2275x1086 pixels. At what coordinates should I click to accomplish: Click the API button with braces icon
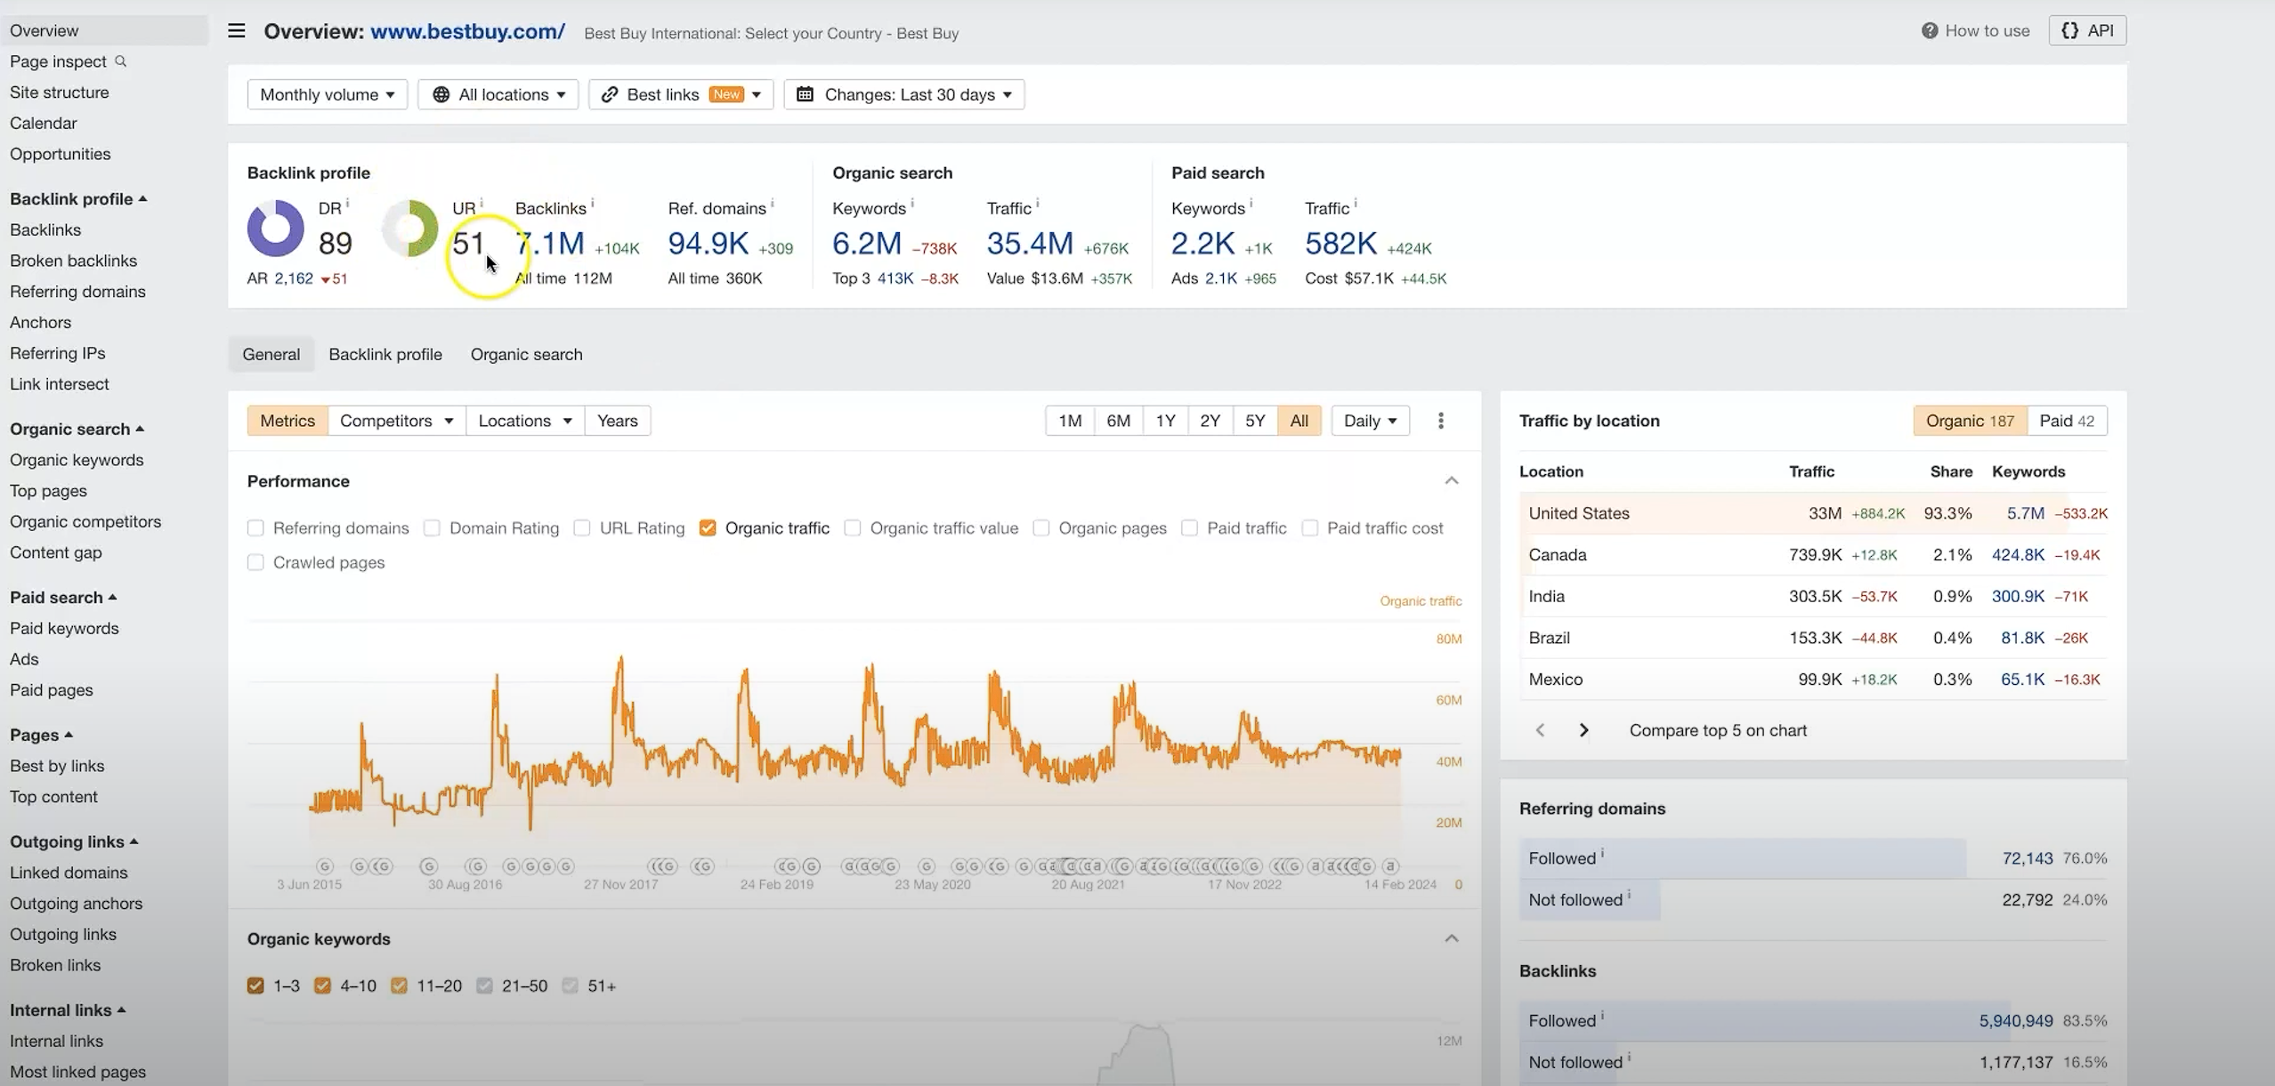(x=2086, y=31)
